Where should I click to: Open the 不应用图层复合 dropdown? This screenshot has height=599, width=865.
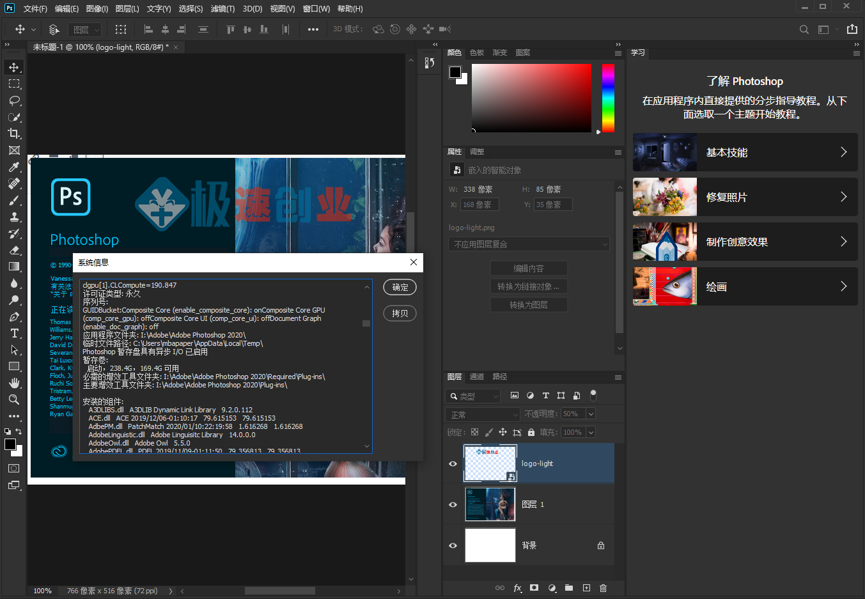[529, 244]
